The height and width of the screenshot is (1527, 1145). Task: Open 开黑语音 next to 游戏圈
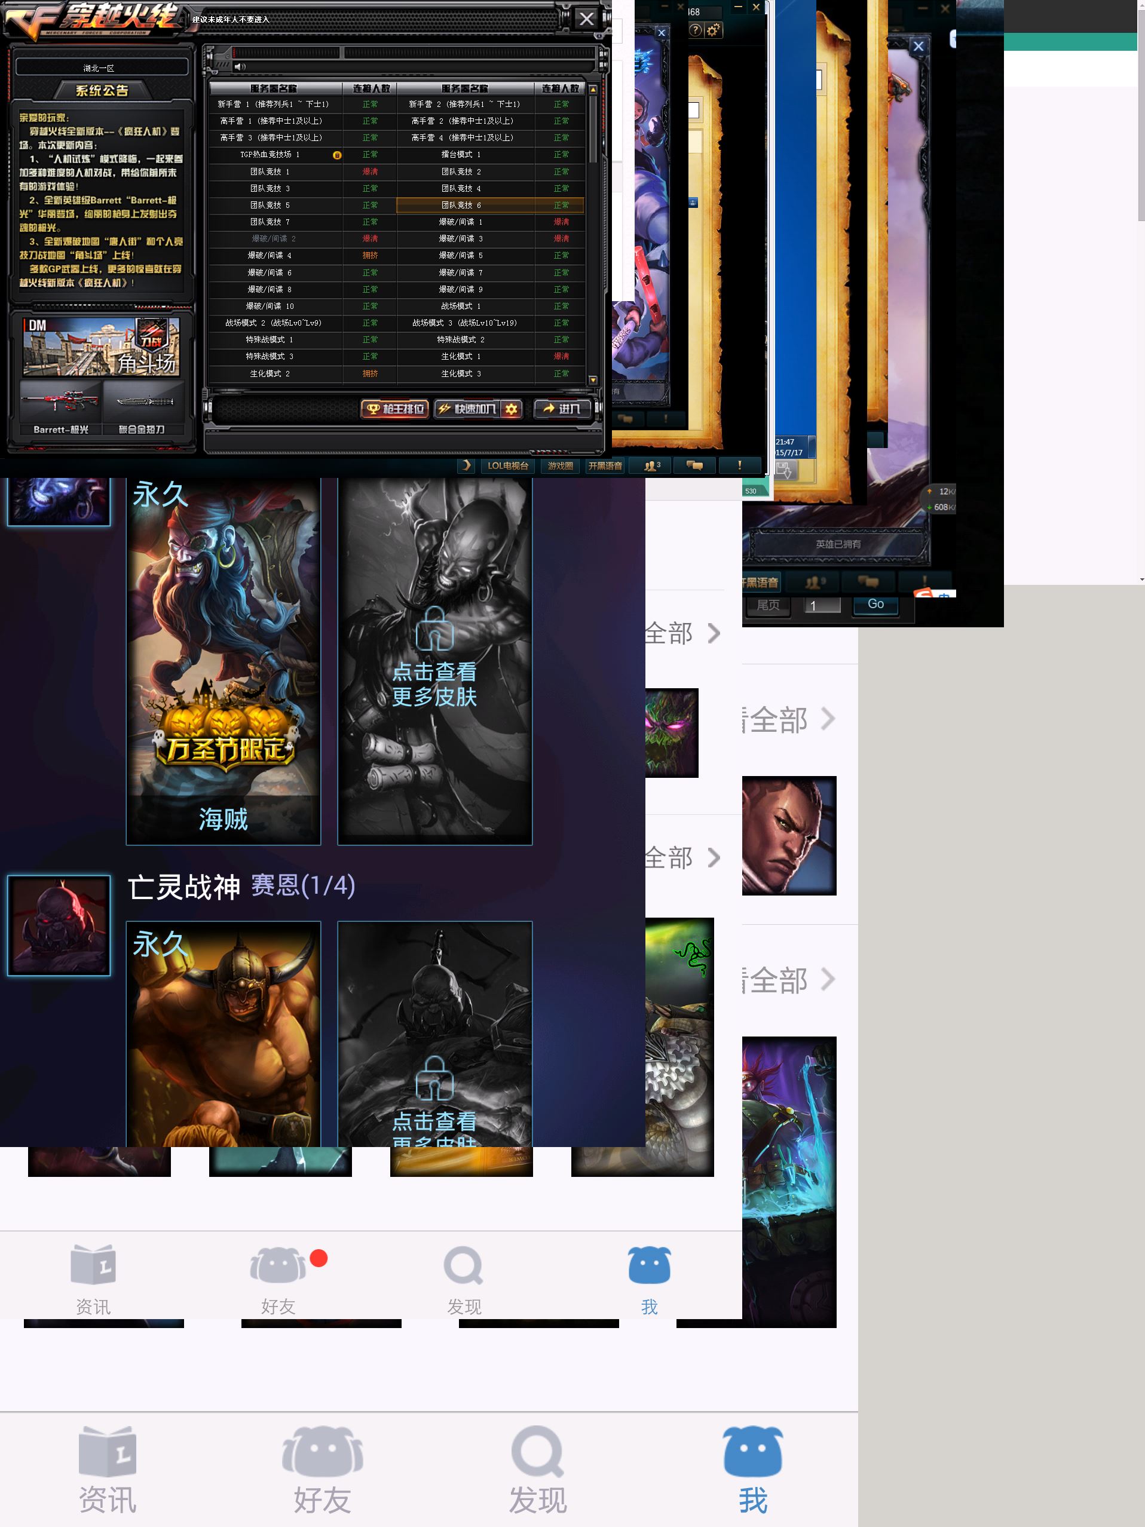pyautogui.click(x=605, y=466)
